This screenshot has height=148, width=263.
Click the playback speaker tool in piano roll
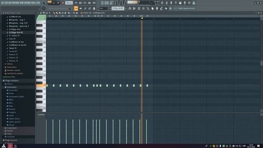point(77,13)
